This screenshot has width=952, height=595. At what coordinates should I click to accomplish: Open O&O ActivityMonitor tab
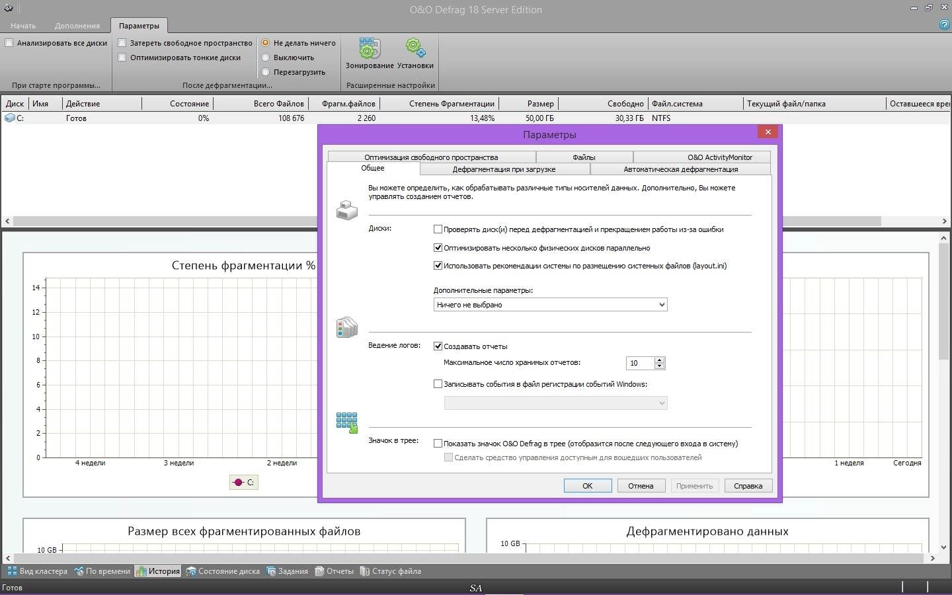[x=702, y=157]
